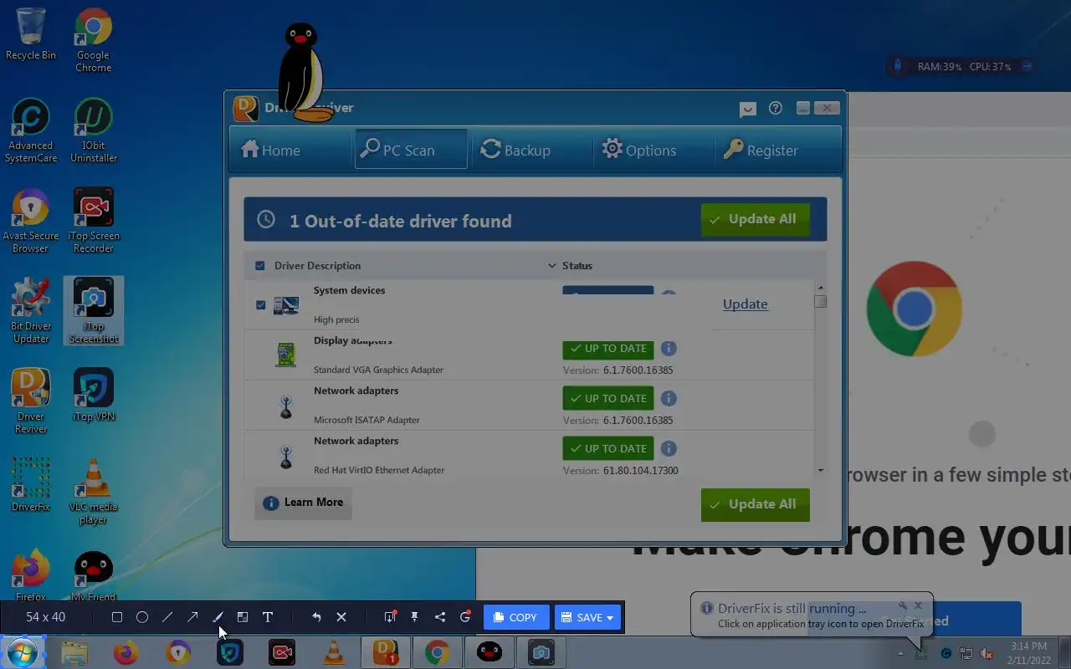Select Bit Driver Updater desktop icon
Image resolution: width=1071 pixels, height=669 pixels.
coord(31,310)
